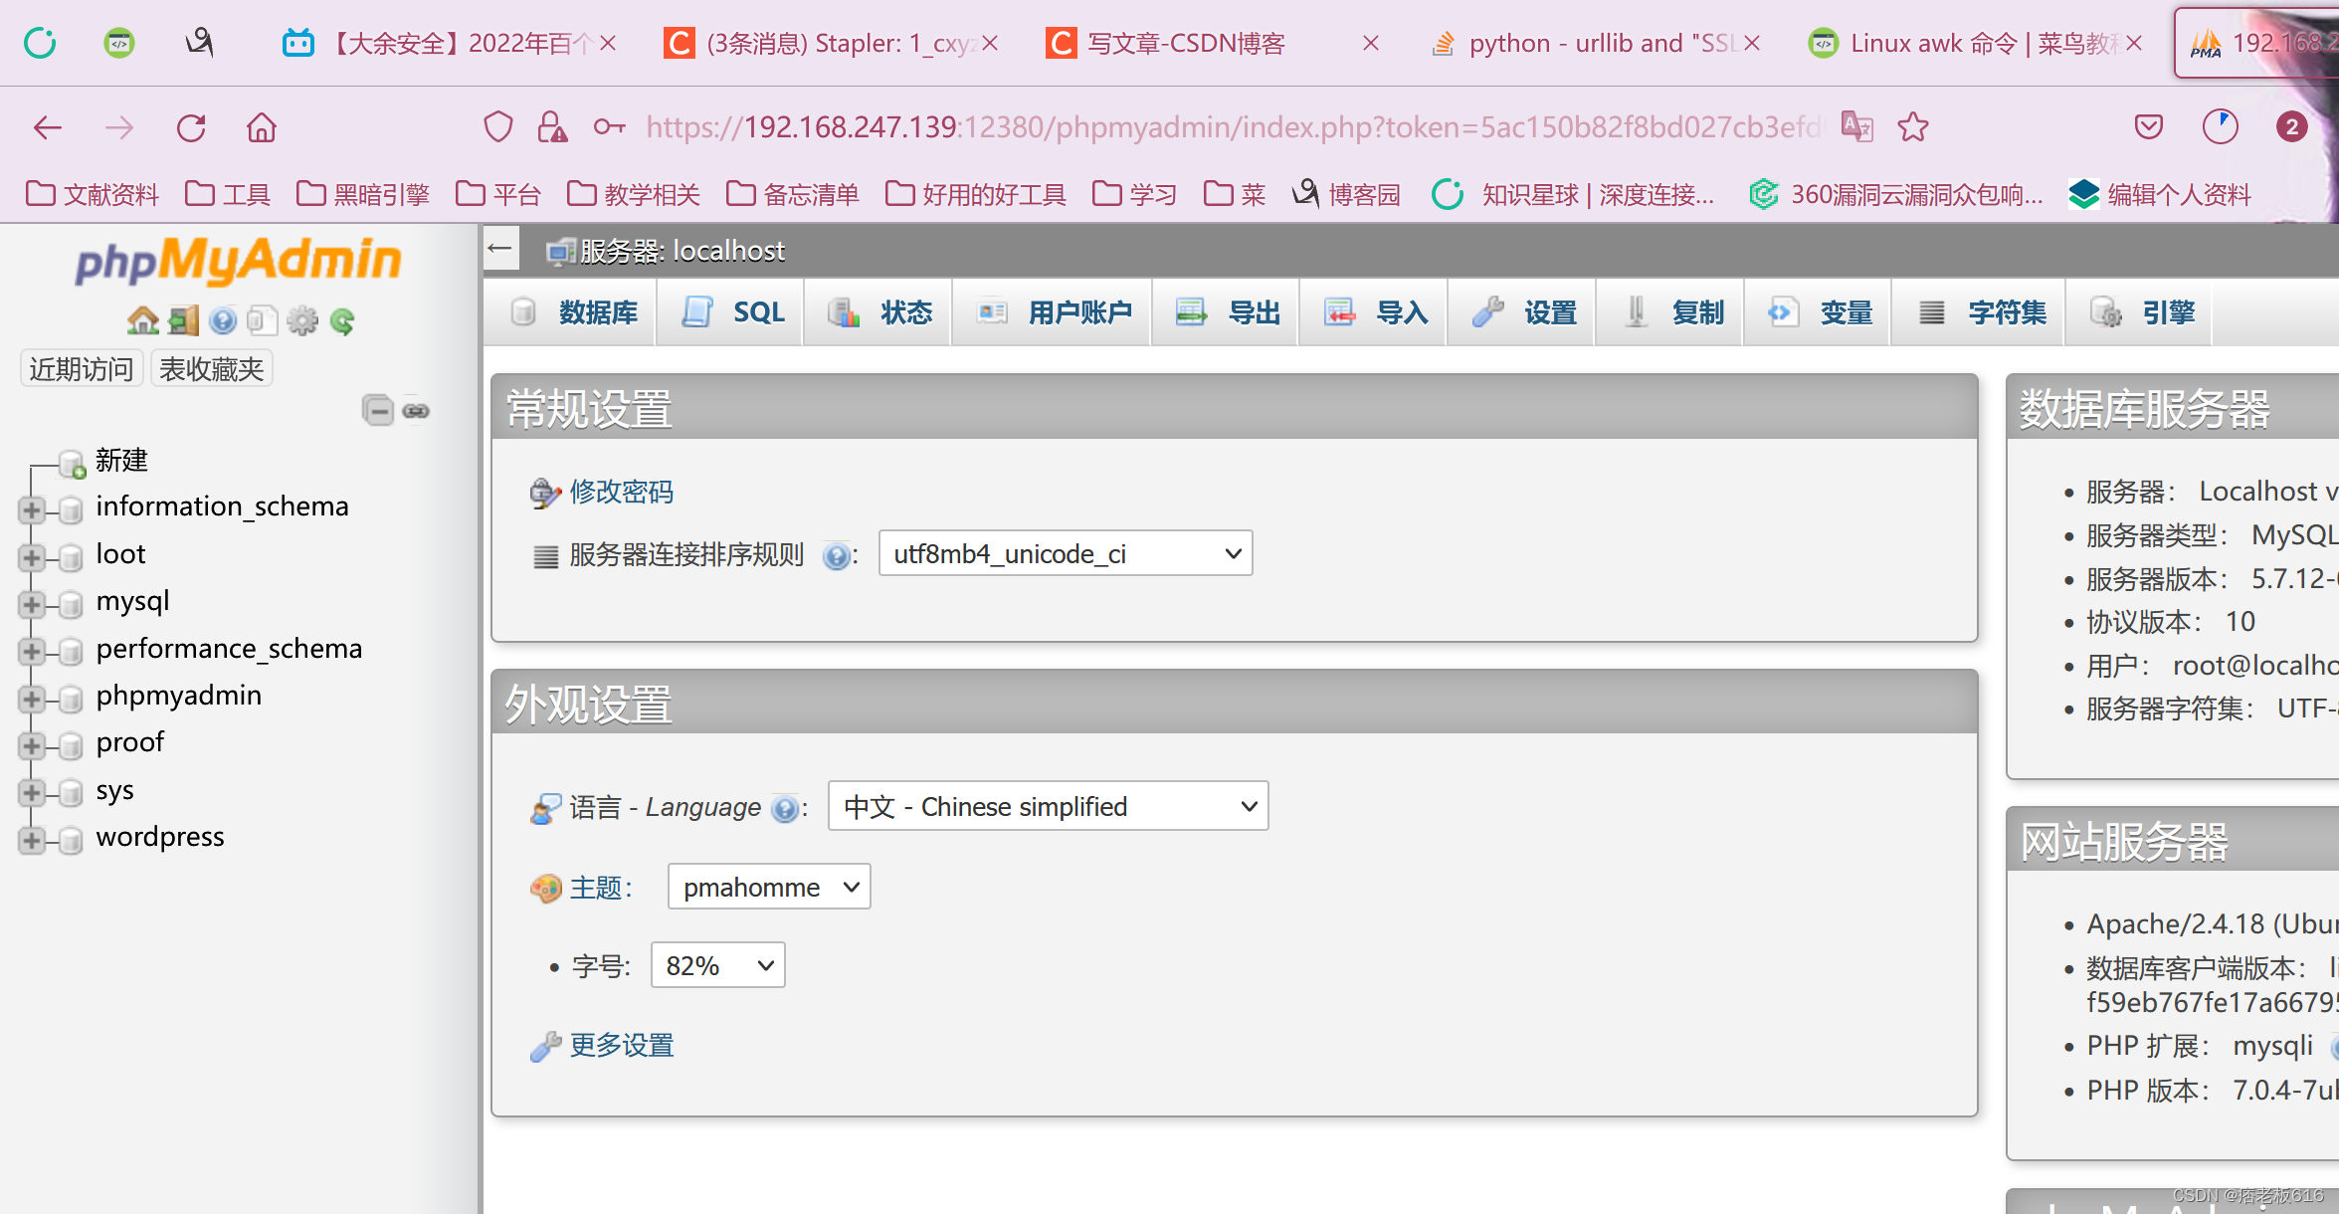Click the browser forward arrow
Image resolution: width=2339 pixels, height=1214 pixels.
pyautogui.click(x=119, y=127)
